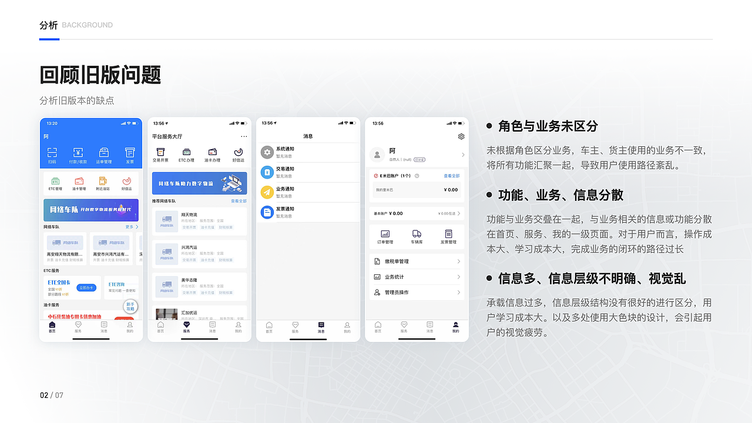Viewport: 752px width, 423px height.
Task: Click the 查看全部 link for recommended fleets
Action: tap(239, 201)
